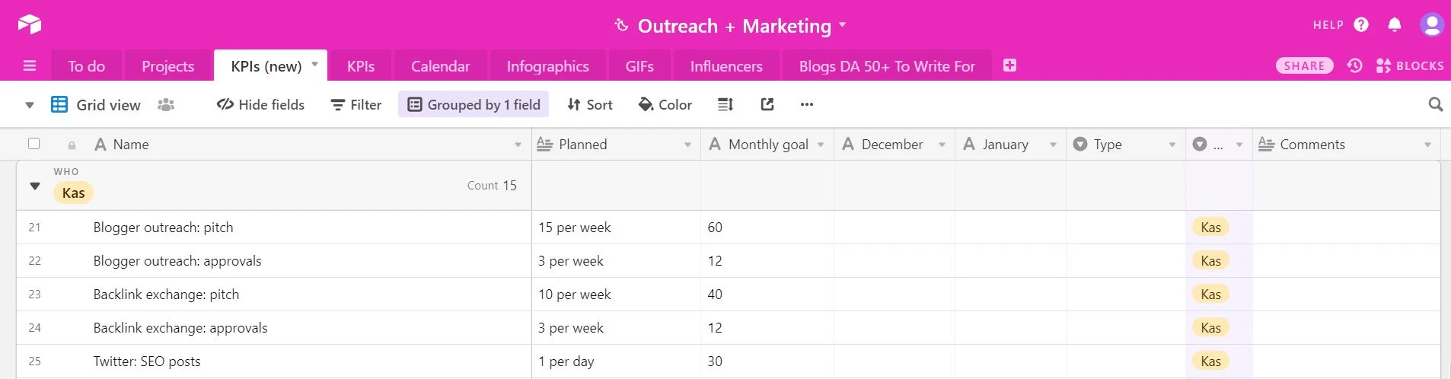
Task: Open the revision history clock icon
Action: (1354, 66)
